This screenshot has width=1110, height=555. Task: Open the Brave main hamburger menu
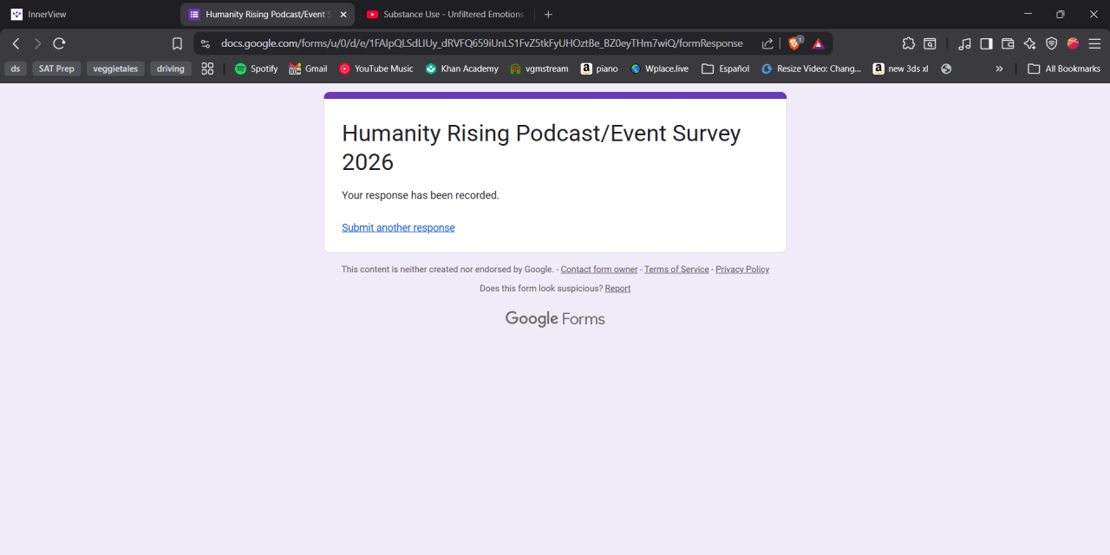tap(1094, 43)
